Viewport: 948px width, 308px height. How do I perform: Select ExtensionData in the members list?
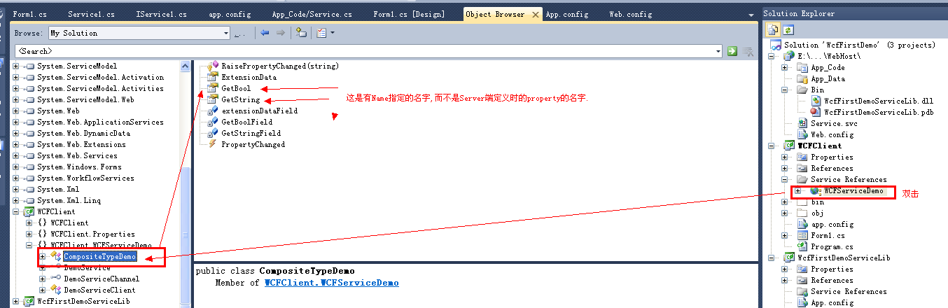(x=249, y=77)
